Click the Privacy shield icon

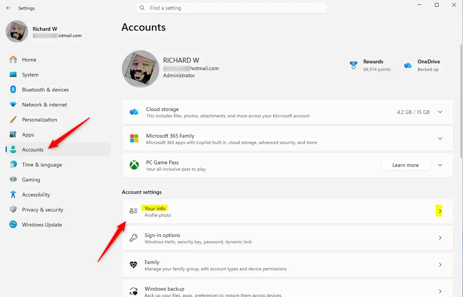pos(13,210)
